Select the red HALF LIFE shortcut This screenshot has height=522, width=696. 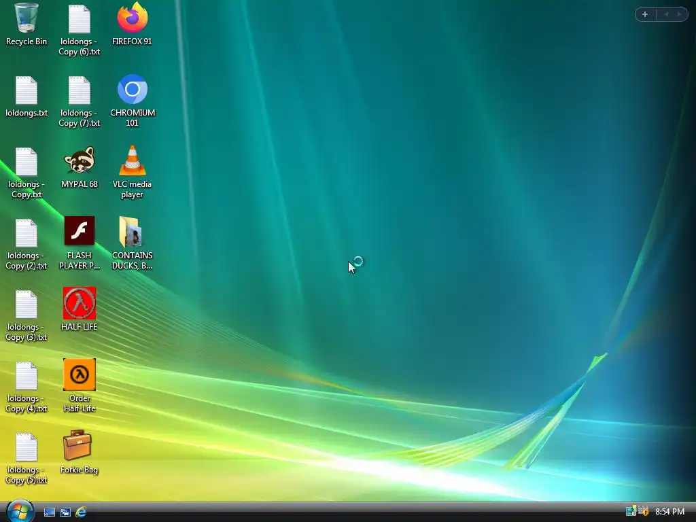pyautogui.click(x=79, y=309)
